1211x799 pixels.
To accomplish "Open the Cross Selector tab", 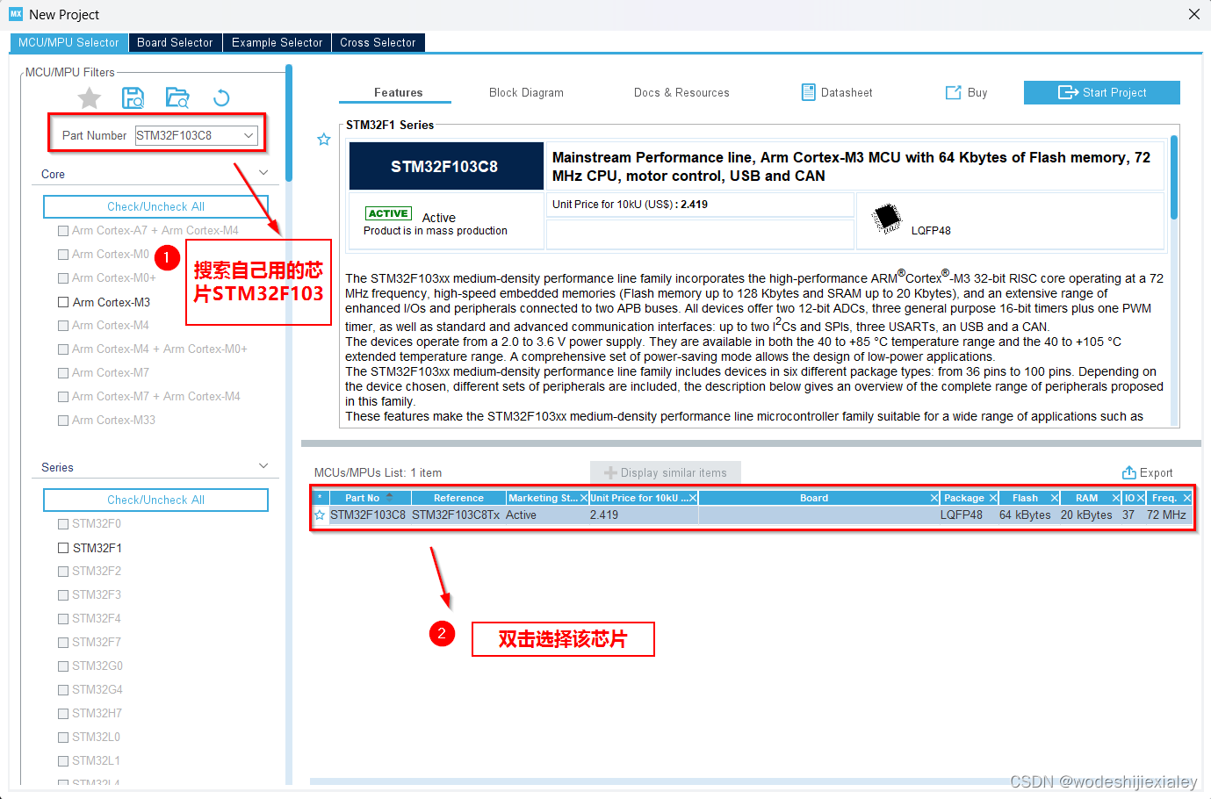I will [378, 42].
